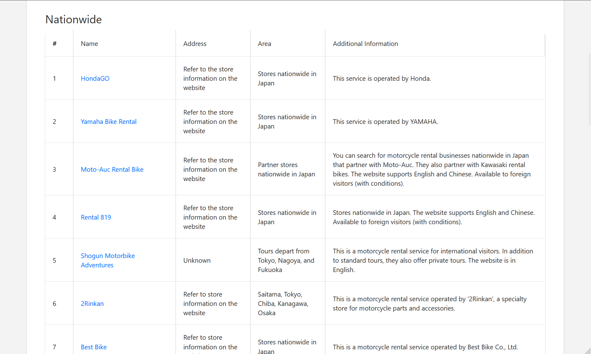Click the Shogun Motorbike additional information text
Viewport: 591px width, 354px height.
433,260
